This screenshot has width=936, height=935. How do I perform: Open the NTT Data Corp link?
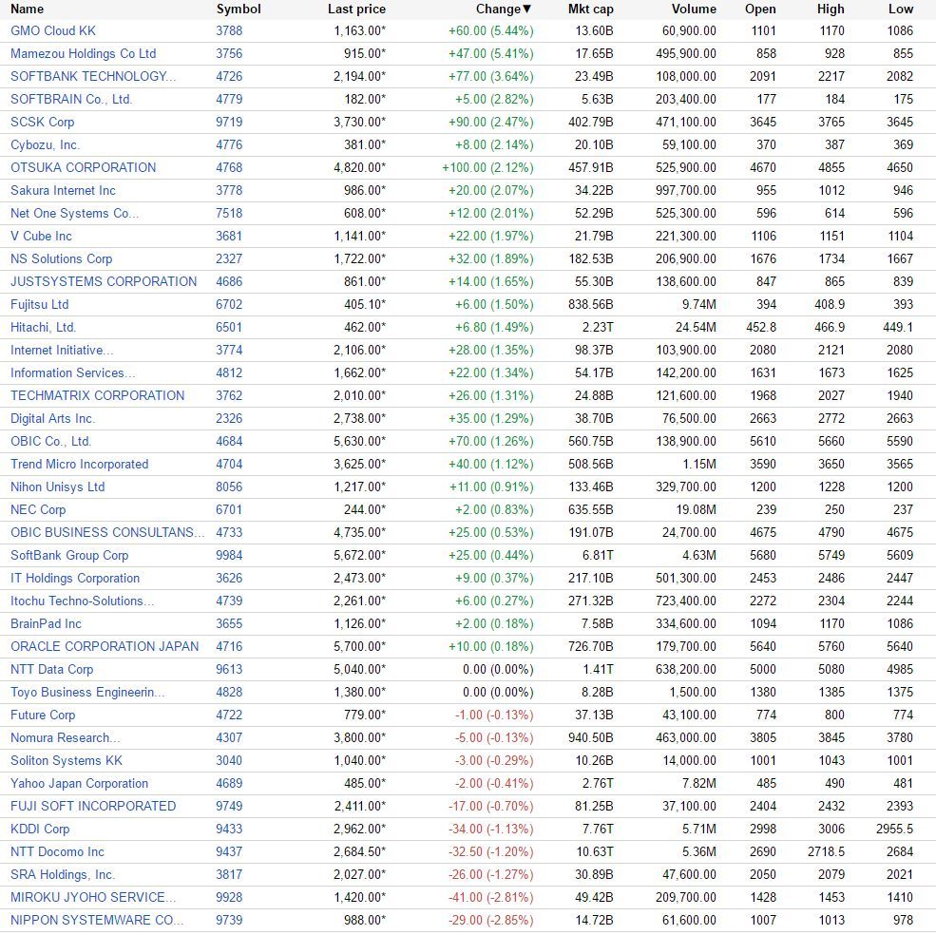(x=52, y=669)
